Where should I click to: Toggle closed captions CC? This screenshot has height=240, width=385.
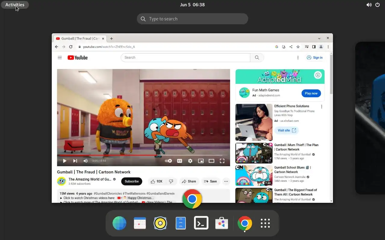click(180, 161)
